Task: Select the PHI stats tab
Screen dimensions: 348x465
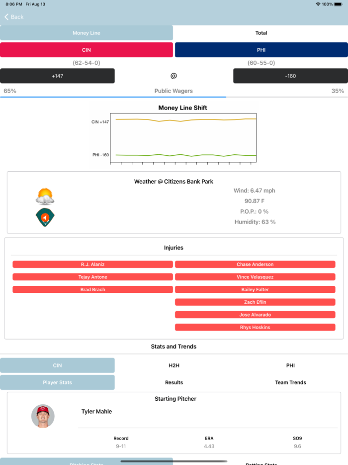Action: click(x=290, y=365)
